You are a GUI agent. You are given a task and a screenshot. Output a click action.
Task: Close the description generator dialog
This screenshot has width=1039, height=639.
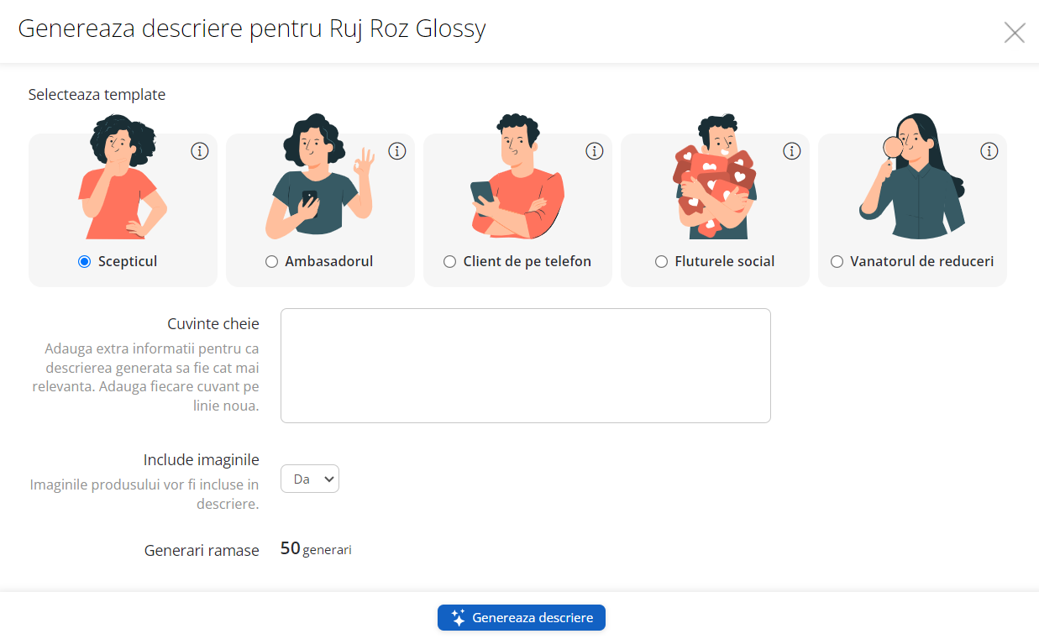pos(1015,33)
